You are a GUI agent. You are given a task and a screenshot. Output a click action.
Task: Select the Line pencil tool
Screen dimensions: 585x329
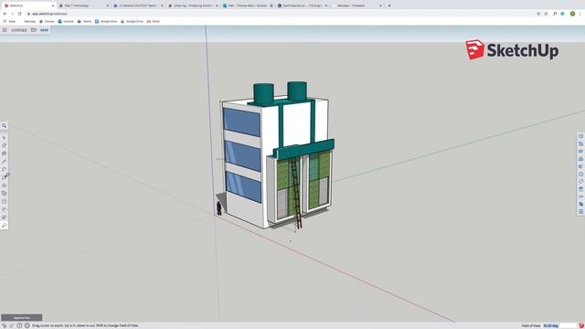pyautogui.click(x=4, y=161)
